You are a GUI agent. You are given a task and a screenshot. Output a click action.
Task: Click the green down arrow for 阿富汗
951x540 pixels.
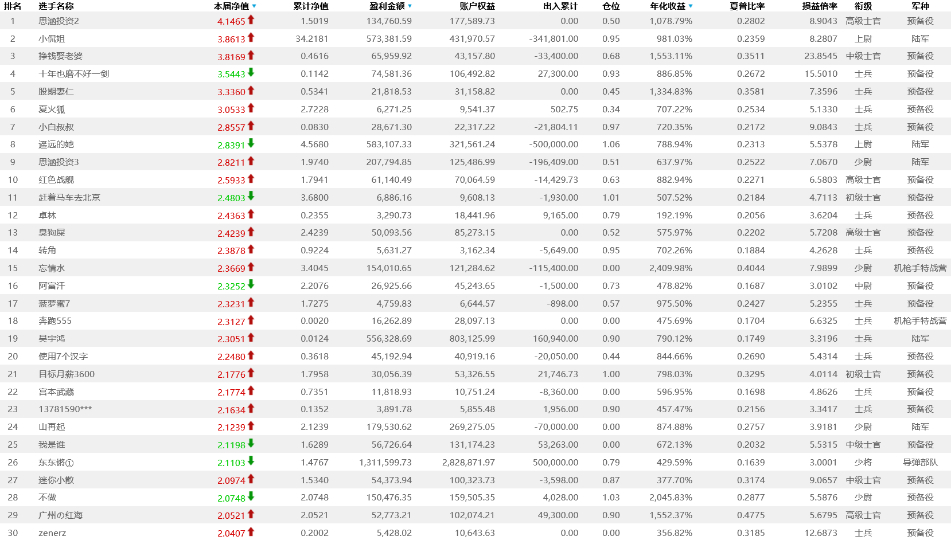pos(251,285)
